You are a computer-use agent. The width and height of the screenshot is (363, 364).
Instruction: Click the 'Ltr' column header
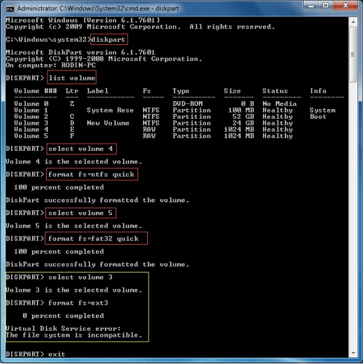tap(72, 91)
